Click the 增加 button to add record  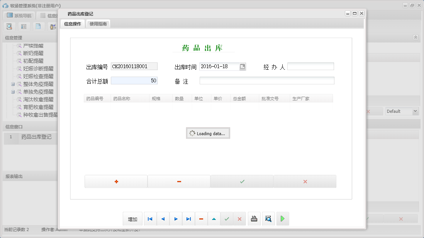132,218
